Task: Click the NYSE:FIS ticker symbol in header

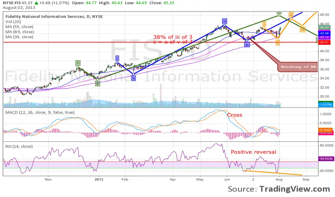Action: pyautogui.click(x=12, y=3)
